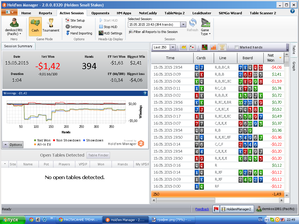
Task: Click the help icon on the Winnings bar
Action: (145, 93)
